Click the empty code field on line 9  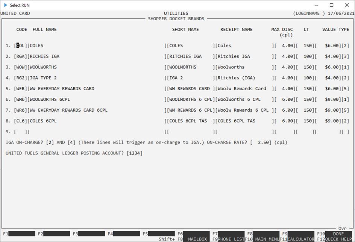coord(20,132)
